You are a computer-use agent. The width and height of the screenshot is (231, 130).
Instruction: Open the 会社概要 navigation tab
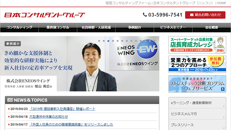[211, 27]
